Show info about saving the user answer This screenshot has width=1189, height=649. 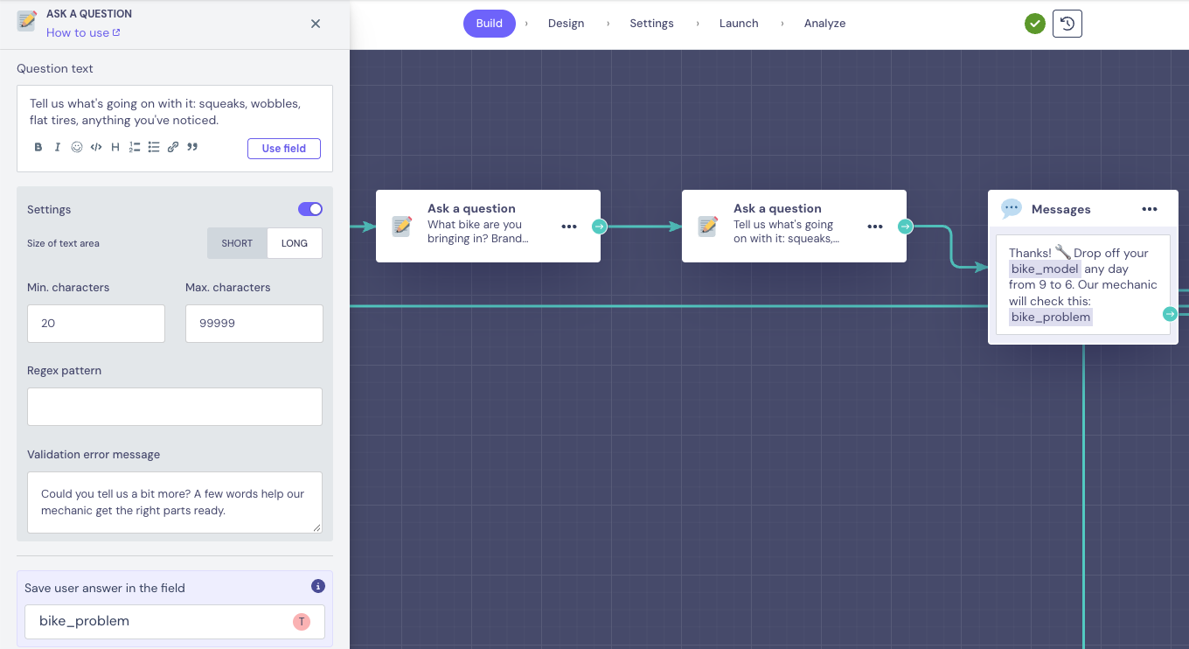[318, 586]
